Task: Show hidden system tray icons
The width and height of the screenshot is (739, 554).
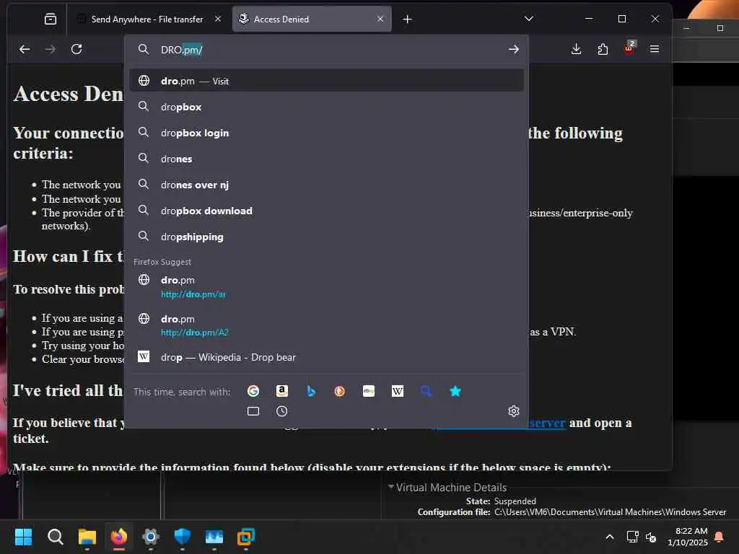Action: coord(609,537)
